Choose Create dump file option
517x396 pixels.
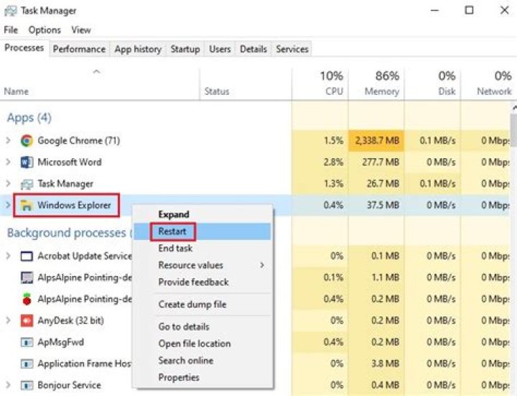click(202, 305)
